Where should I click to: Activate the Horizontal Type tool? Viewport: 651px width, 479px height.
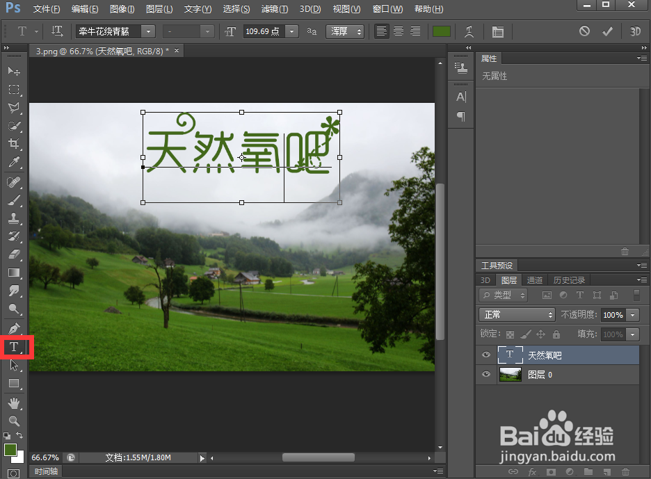[x=14, y=347]
